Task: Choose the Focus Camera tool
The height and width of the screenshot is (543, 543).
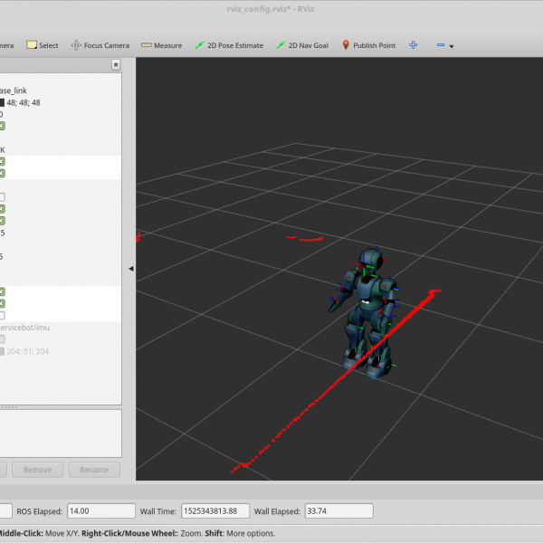Action: click(x=100, y=45)
